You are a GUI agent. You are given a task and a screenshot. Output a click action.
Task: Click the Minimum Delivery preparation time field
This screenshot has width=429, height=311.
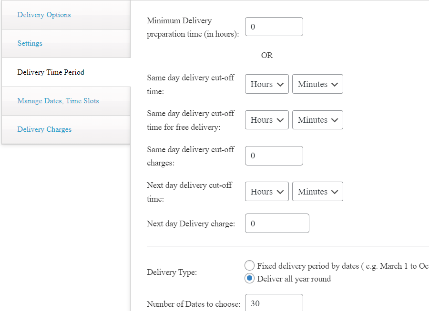(274, 27)
